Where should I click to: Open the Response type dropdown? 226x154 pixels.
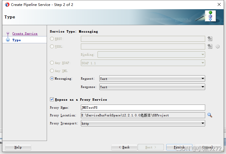click(x=152, y=87)
